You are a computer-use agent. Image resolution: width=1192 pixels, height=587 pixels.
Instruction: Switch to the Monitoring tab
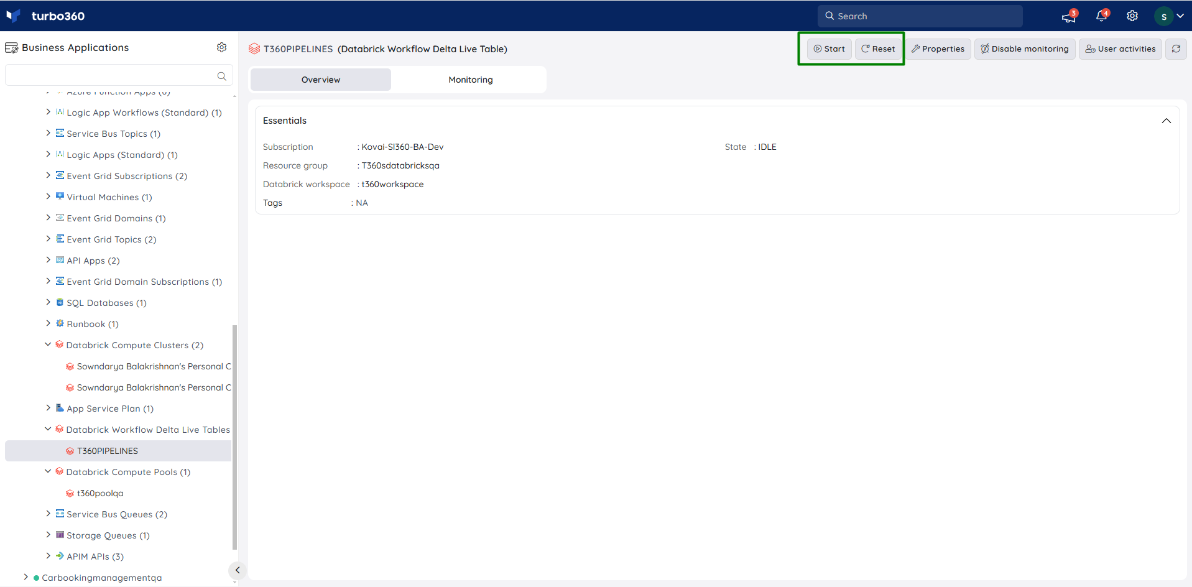pos(471,80)
